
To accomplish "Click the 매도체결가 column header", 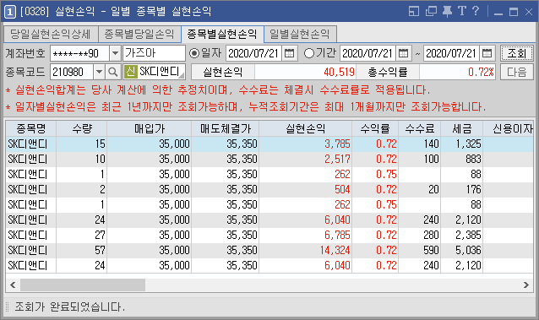I will (x=226, y=128).
